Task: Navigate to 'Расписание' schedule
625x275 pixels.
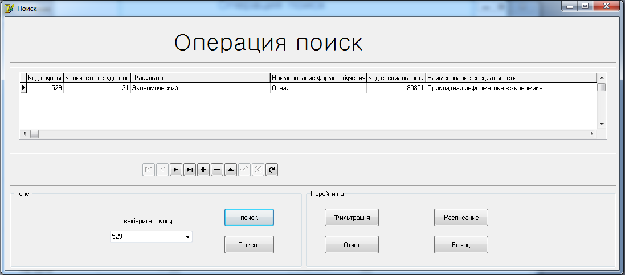Action: (x=461, y=217)
